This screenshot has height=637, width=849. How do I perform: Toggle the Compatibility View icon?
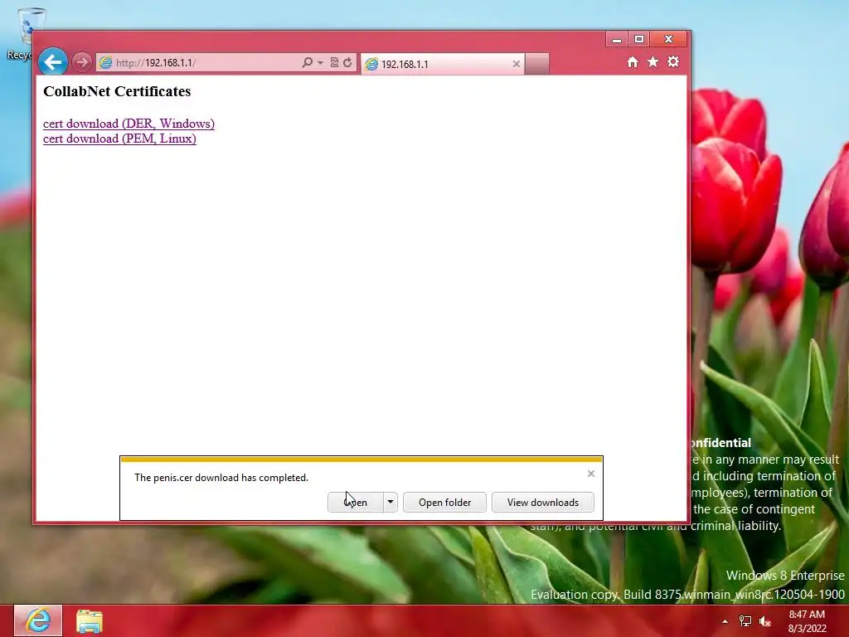(x=334, y=62)
